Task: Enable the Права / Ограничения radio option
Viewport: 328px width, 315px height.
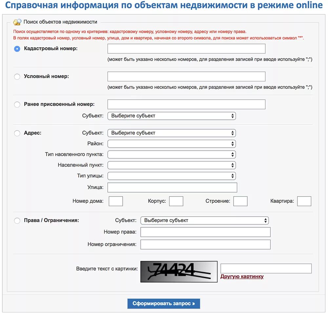Action: pos(17,220)
